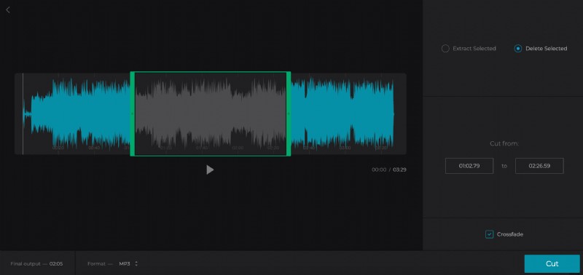Grab the right green selection handle

click(289, 113)
